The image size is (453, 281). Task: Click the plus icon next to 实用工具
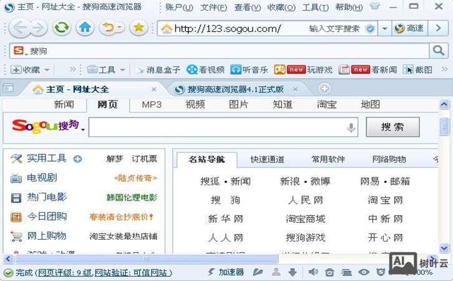(x=77, y=159)
